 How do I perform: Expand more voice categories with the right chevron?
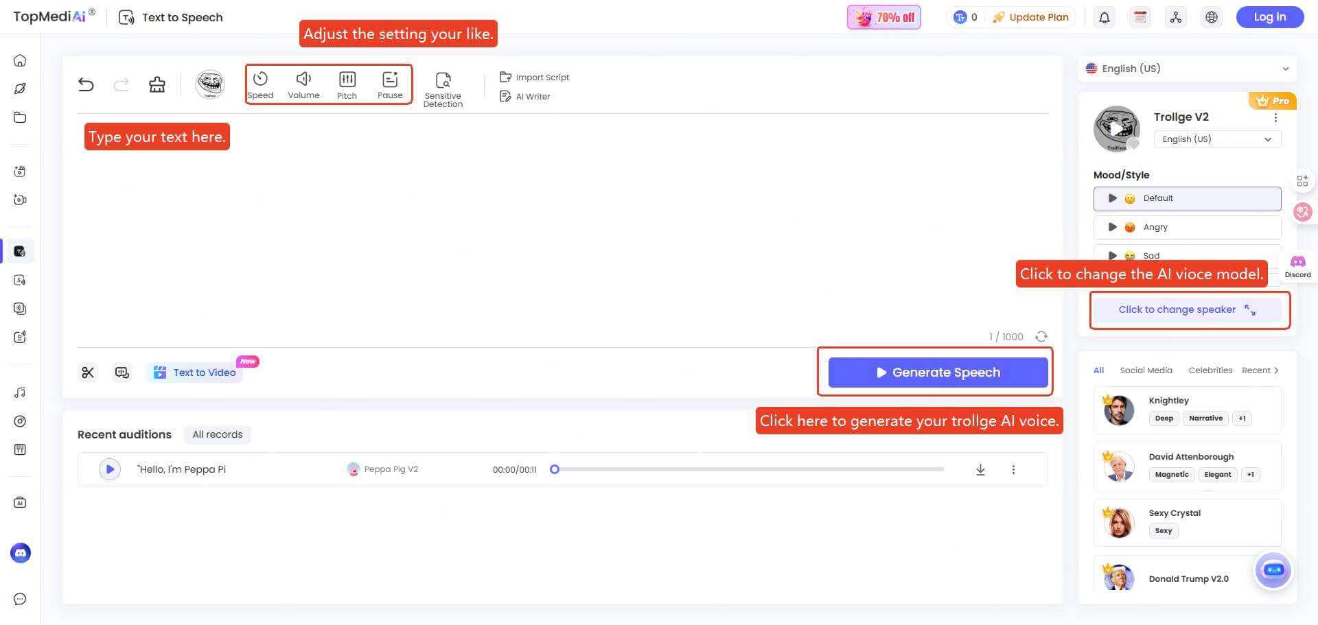click(1277, 370)
